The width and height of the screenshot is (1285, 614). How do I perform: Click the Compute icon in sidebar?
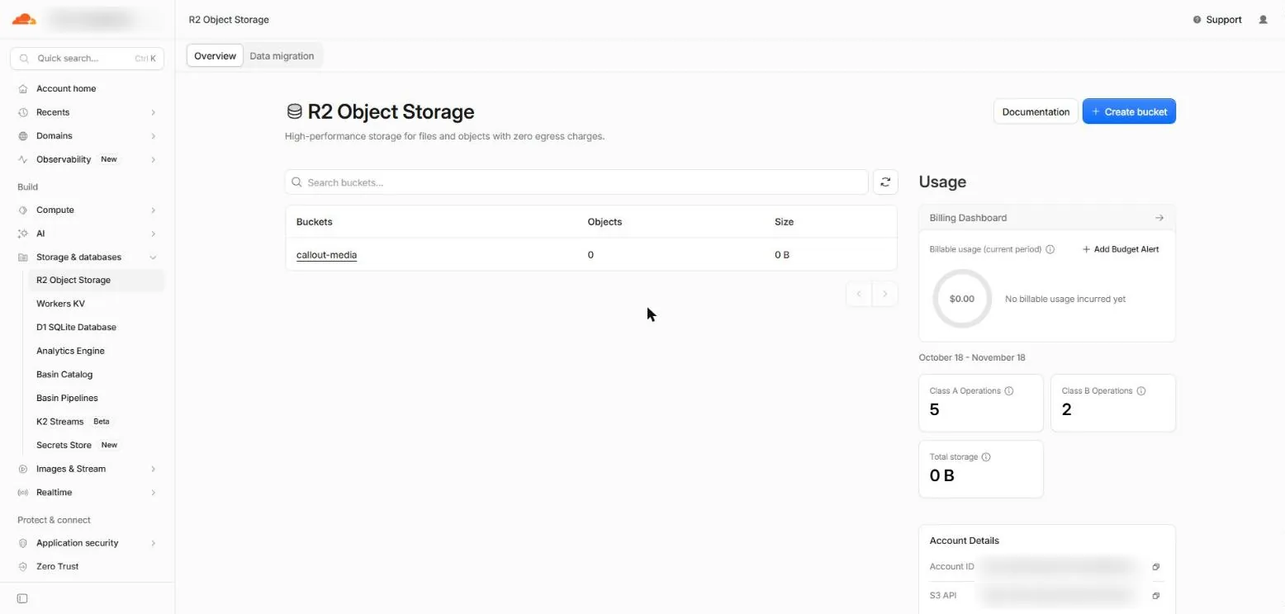[x=23, y=210]
